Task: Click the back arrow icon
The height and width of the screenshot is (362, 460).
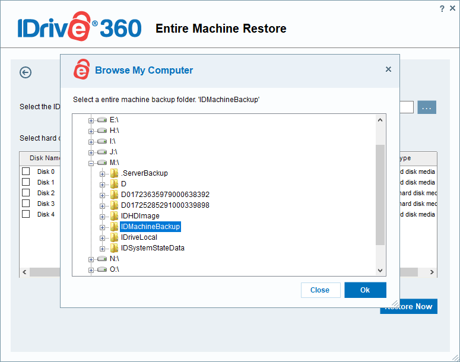Action: point(26,72)
